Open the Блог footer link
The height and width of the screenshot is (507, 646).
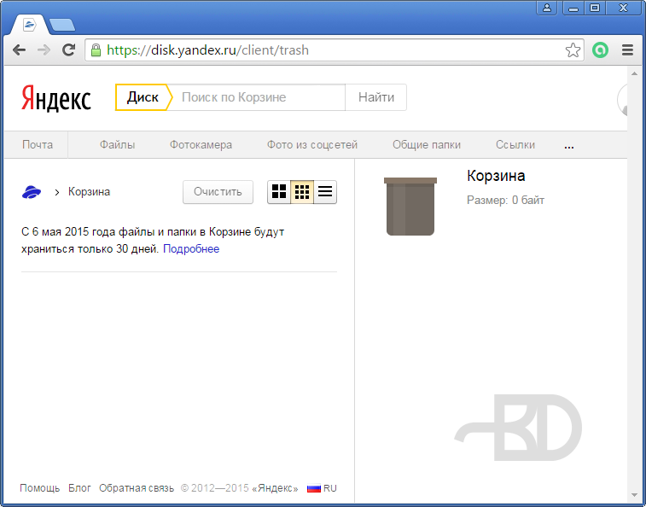(79, 488)
